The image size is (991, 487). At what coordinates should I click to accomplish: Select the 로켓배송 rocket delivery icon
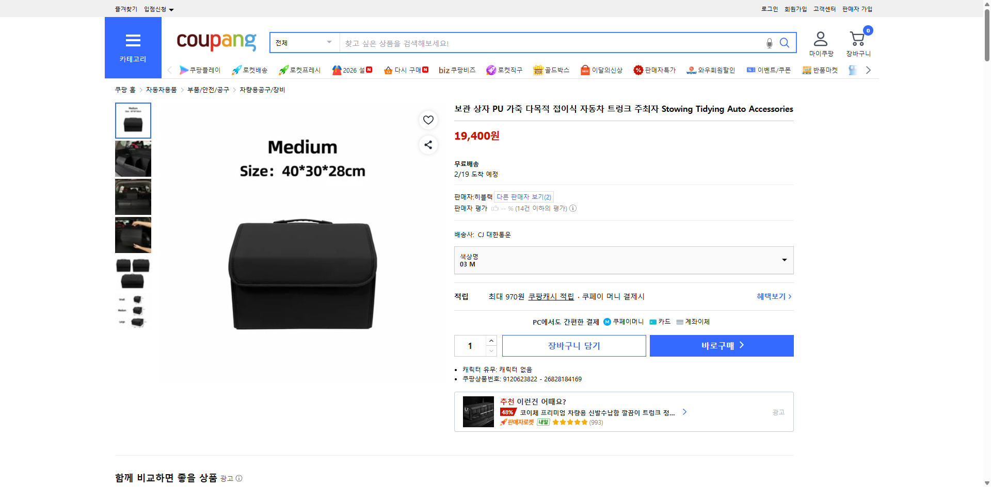tap(235, 70)
